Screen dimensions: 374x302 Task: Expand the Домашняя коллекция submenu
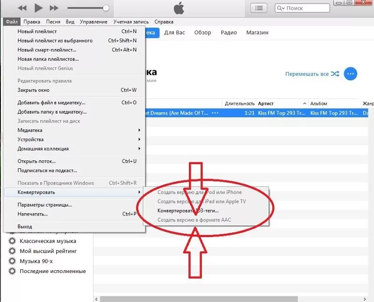coord(74,149)
